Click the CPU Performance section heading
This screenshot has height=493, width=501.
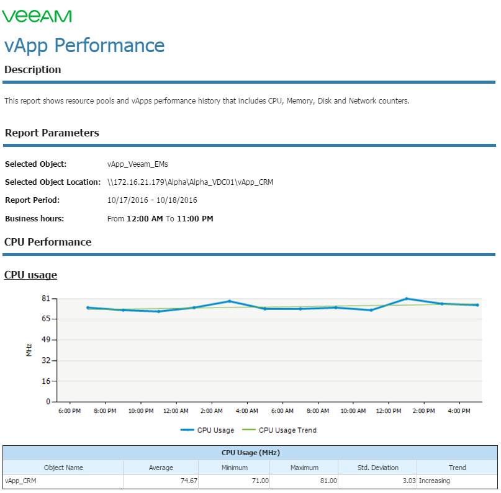(48, 242)
